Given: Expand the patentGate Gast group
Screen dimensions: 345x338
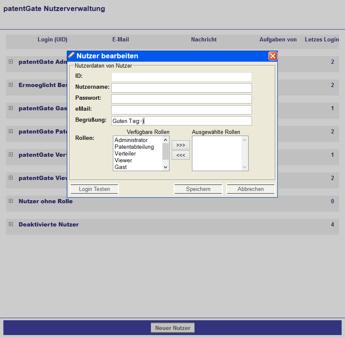Looking at the screenshot, I should click(x=11, y=108).
